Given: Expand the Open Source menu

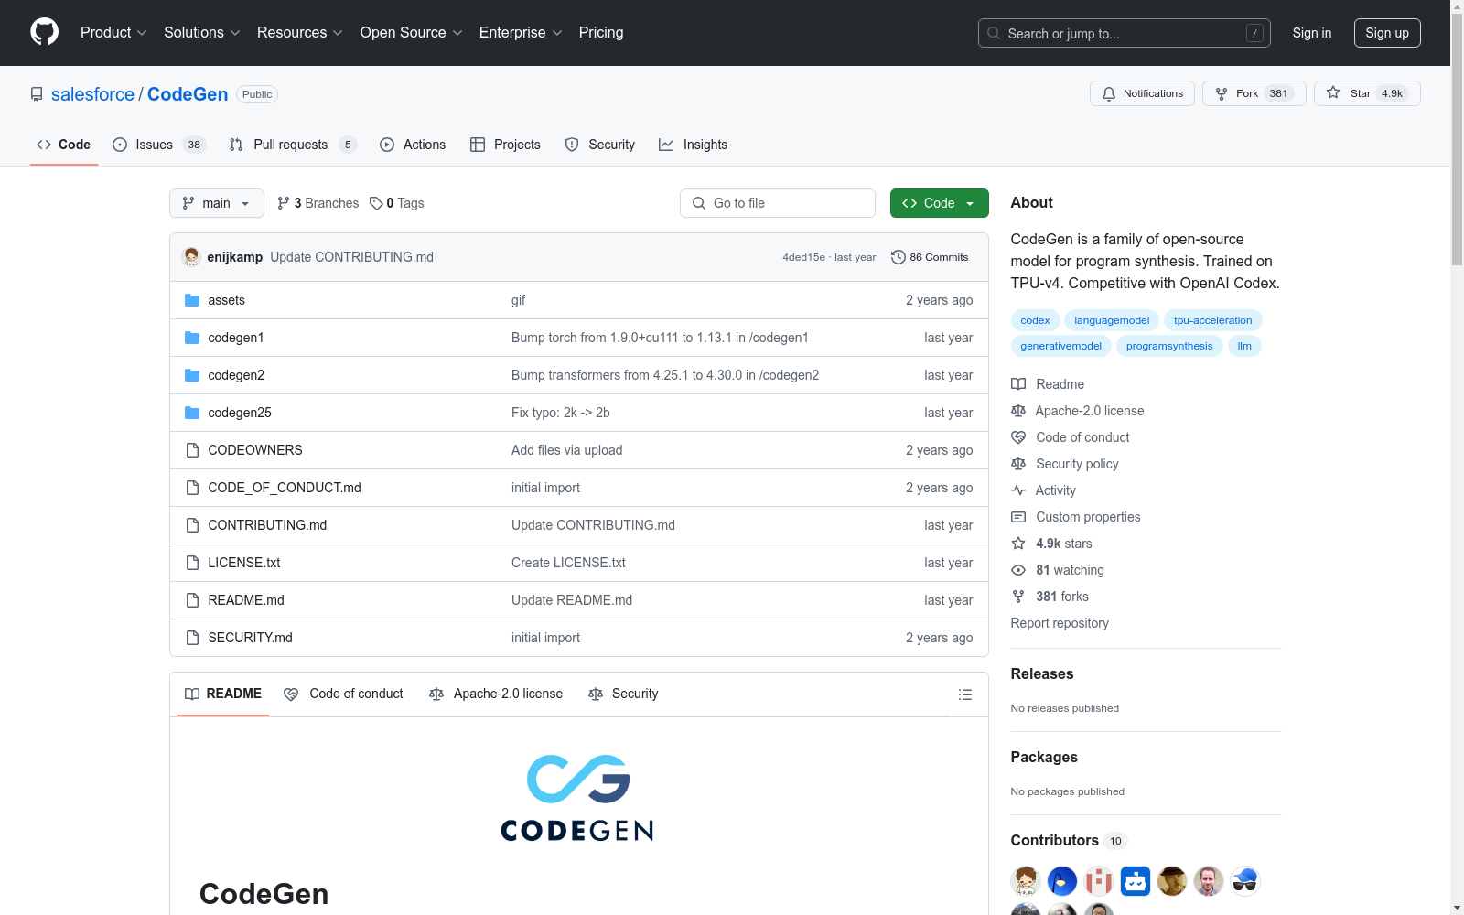Looking at the screenshot, I should point(411,32).
